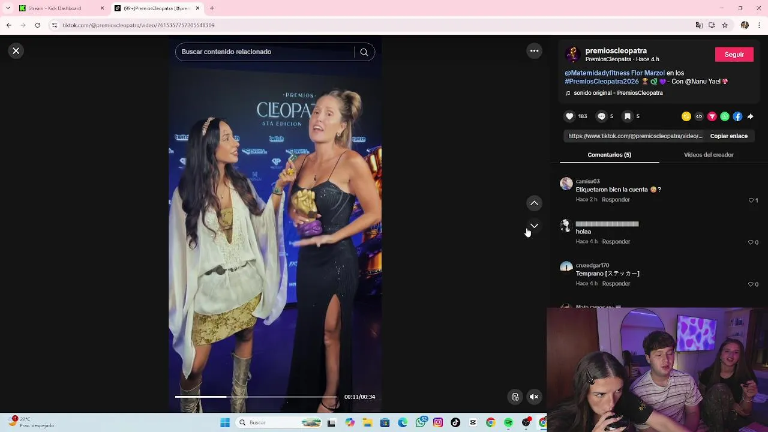
Task: Reload the page with the refresh icon
Action: tap(37, 25)
